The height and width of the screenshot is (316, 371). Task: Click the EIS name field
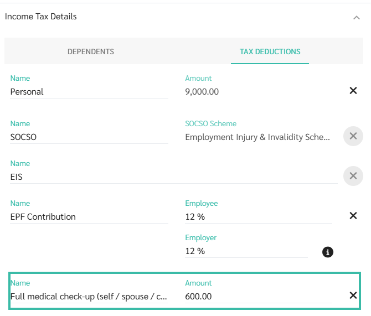[x=173, y=177]
